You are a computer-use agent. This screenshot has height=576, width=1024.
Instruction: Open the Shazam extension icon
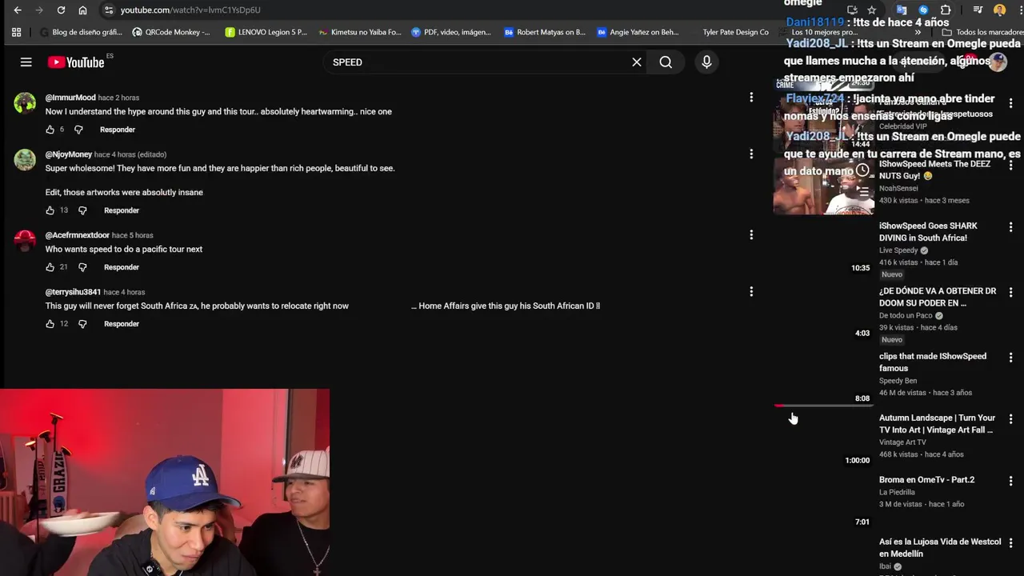click(923, 10)
